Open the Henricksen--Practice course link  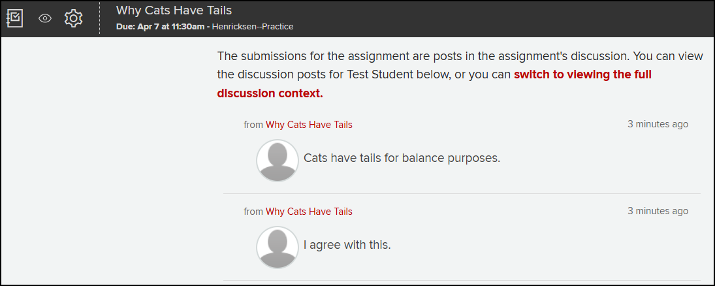click(253, 27)
